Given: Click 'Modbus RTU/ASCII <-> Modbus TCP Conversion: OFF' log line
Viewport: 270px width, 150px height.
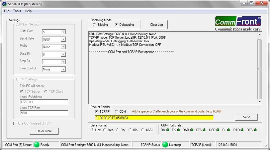Looking at the screenshot, I should tap(125, 45).
